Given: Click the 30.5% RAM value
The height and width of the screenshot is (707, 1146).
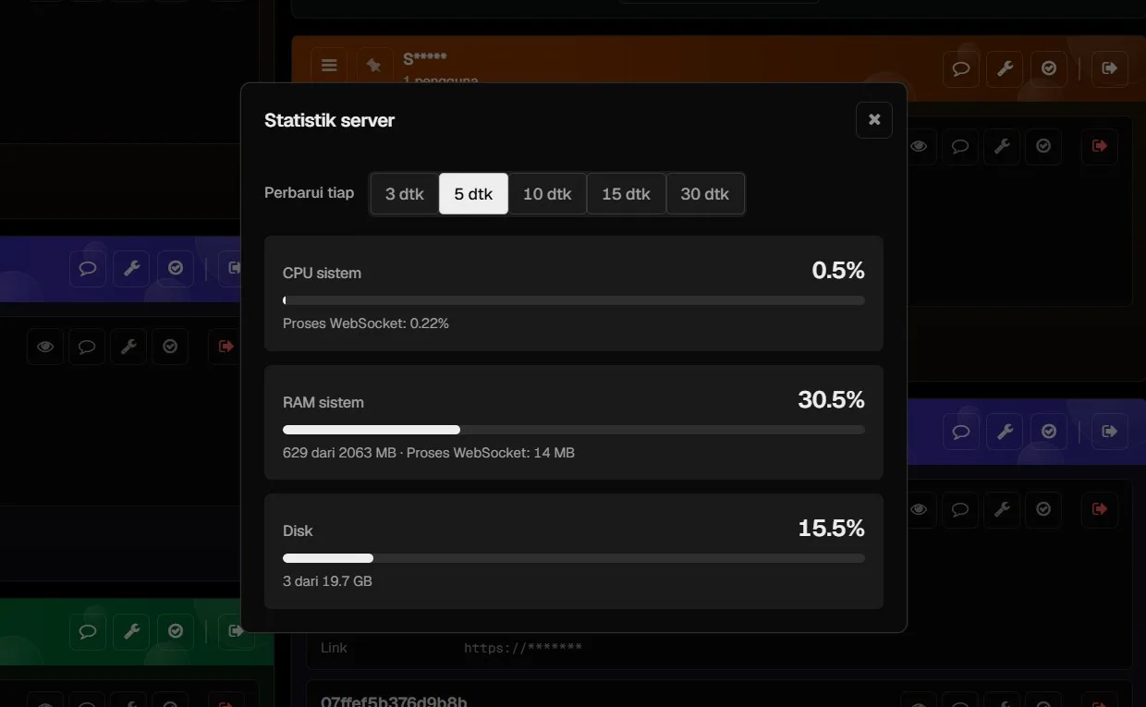Looking at the screenshot, I should click(x=831, y=400).
